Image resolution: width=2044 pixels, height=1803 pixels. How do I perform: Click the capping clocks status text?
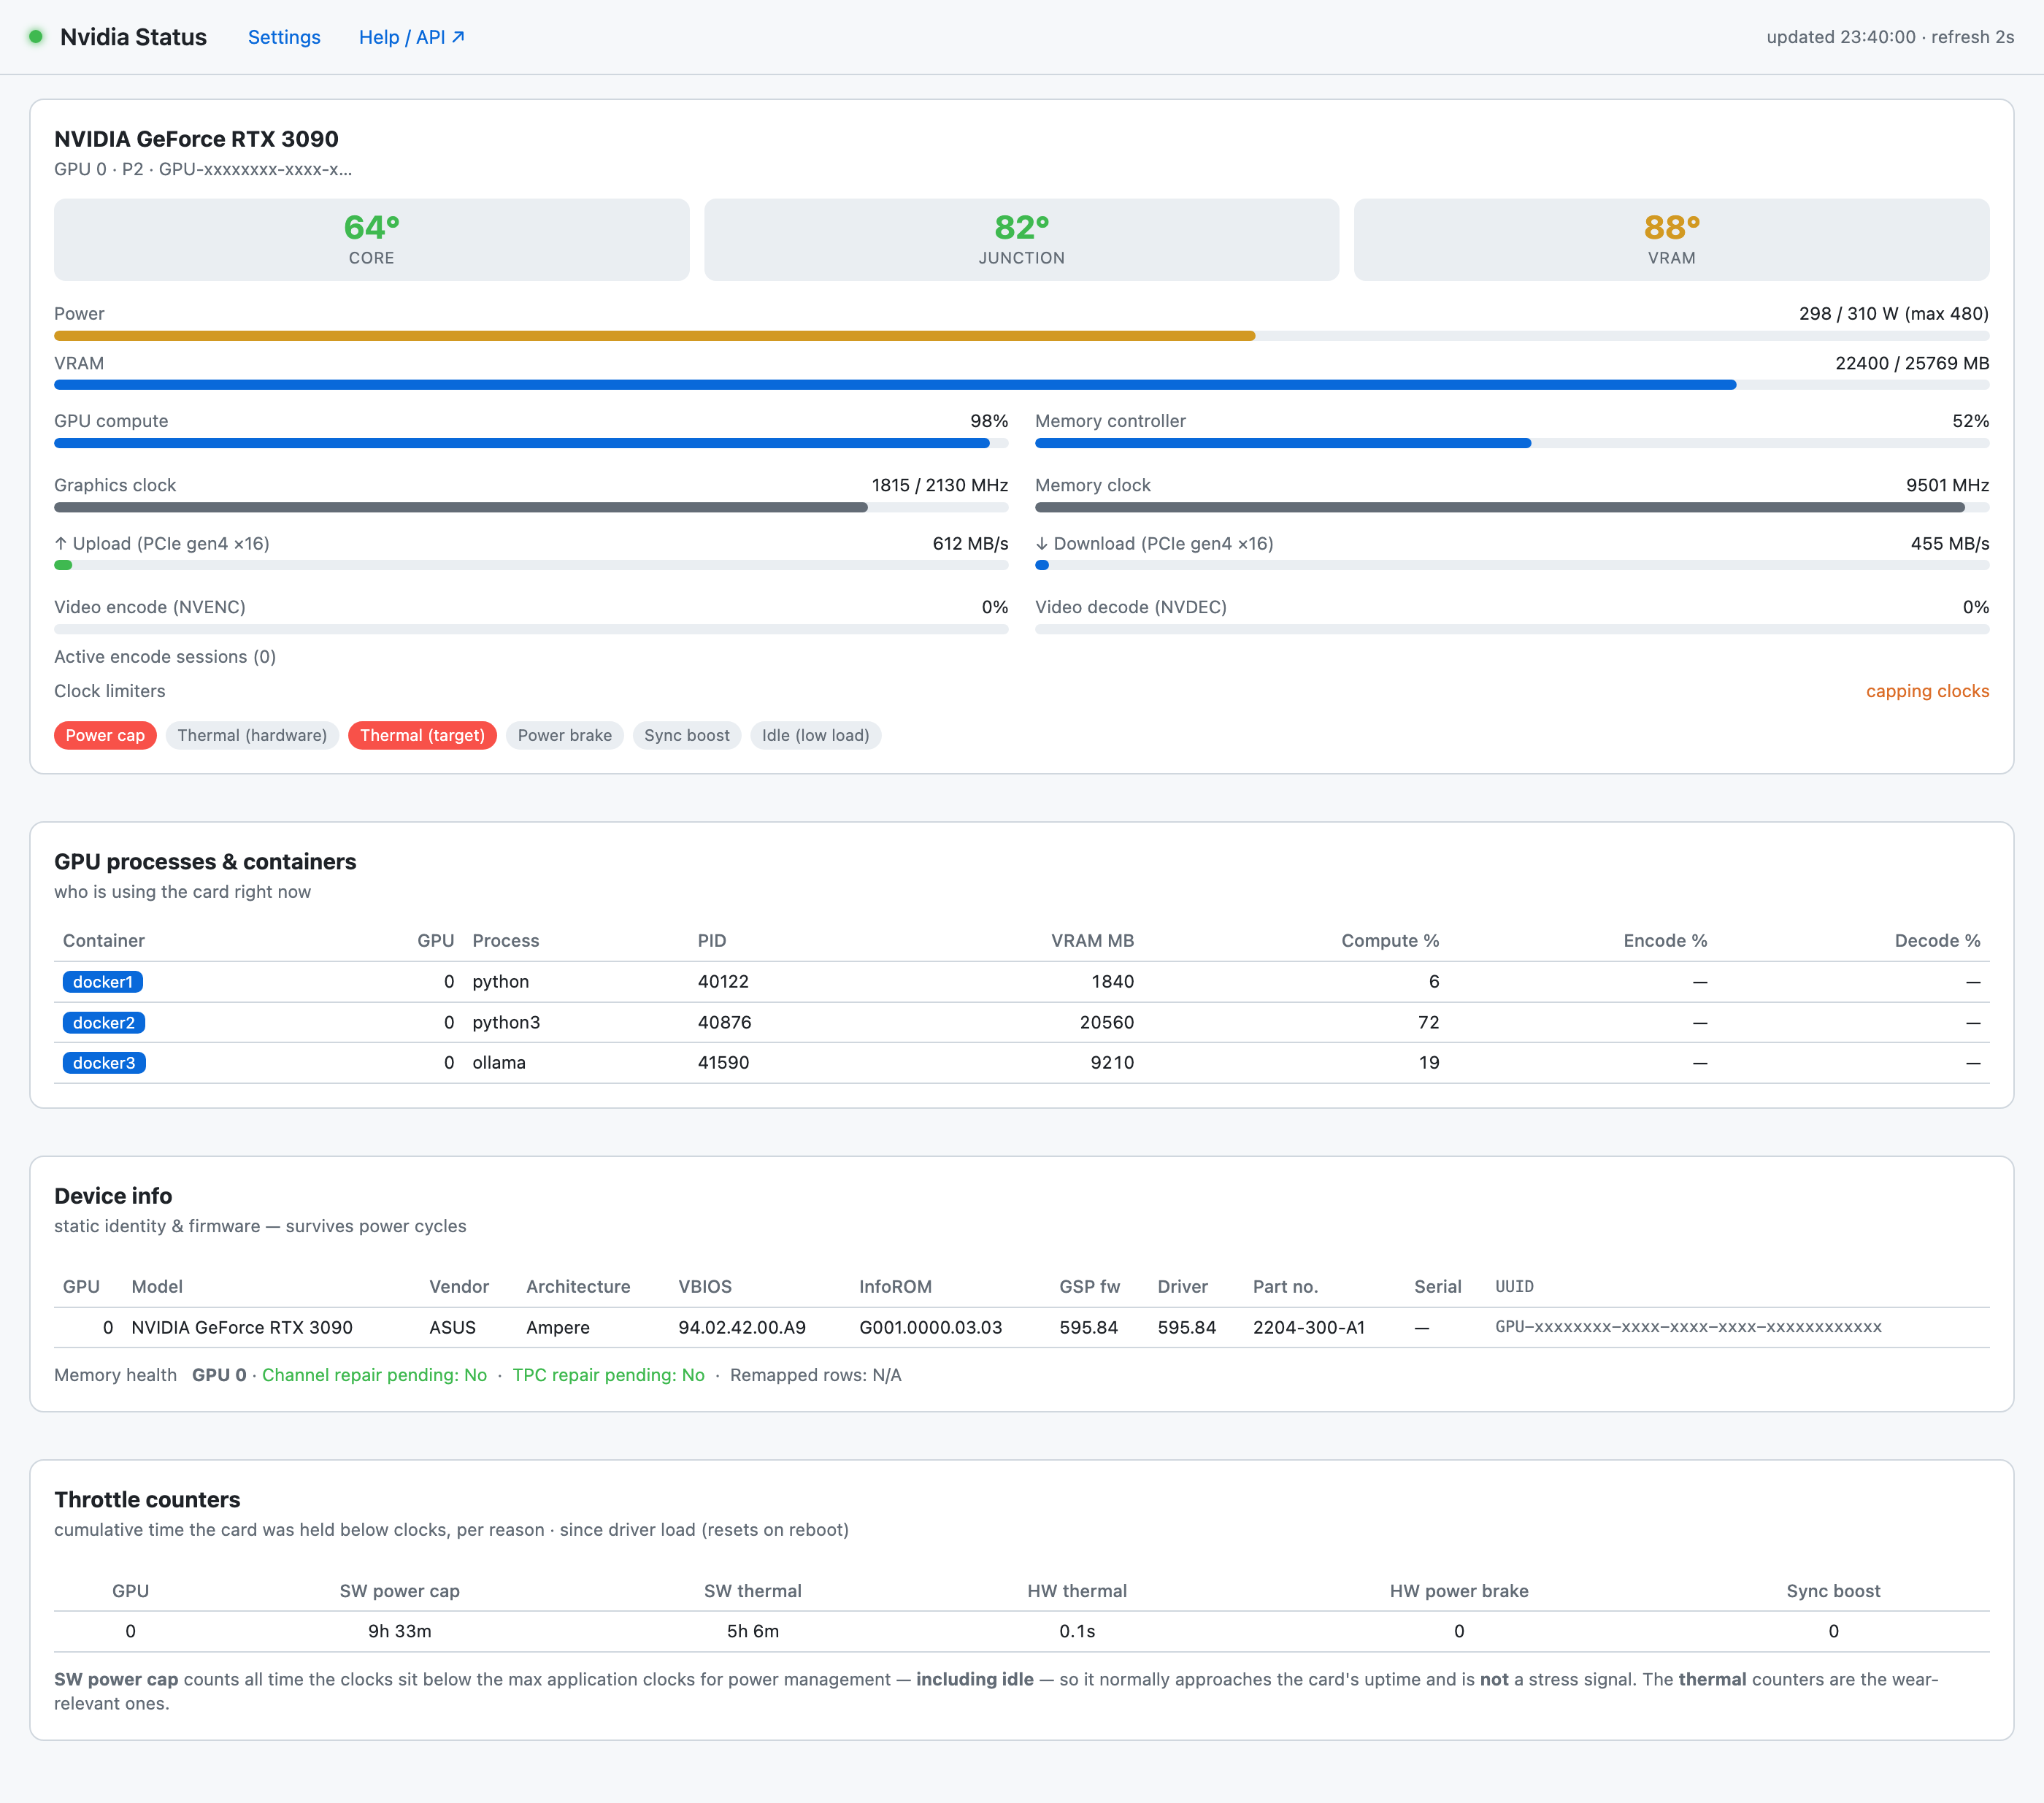pos(1927,691)
